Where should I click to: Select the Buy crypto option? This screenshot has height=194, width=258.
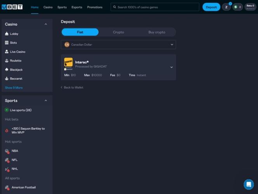pos(157,32)
